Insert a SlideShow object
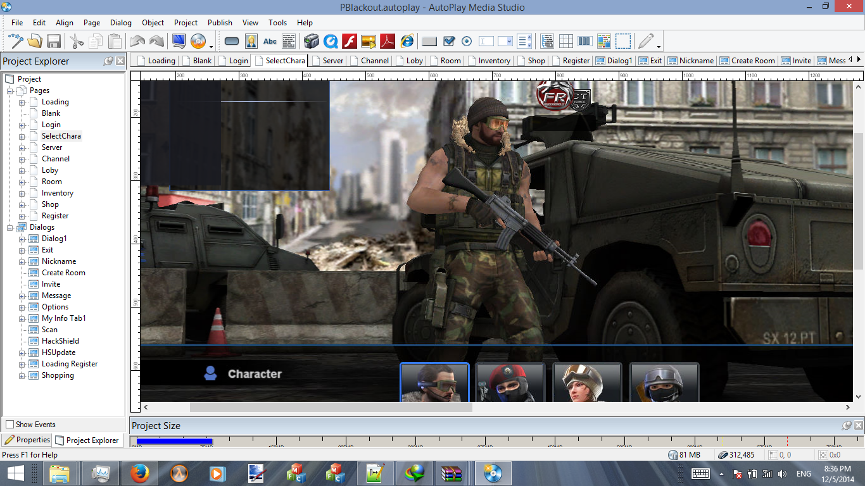Viewport: 865px width, 486px height. pyautogui.click(x=369, y=42)
